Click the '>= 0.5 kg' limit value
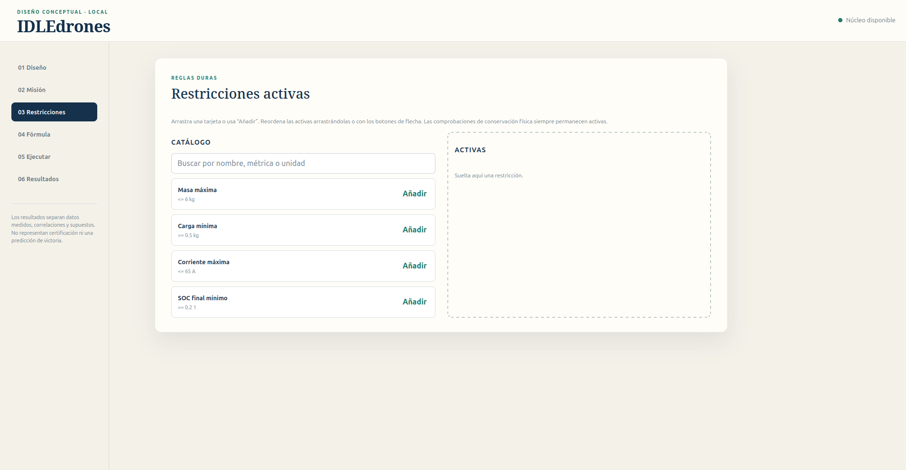Image resolution: width=906 pixels, height=470 pixels. 188,235
